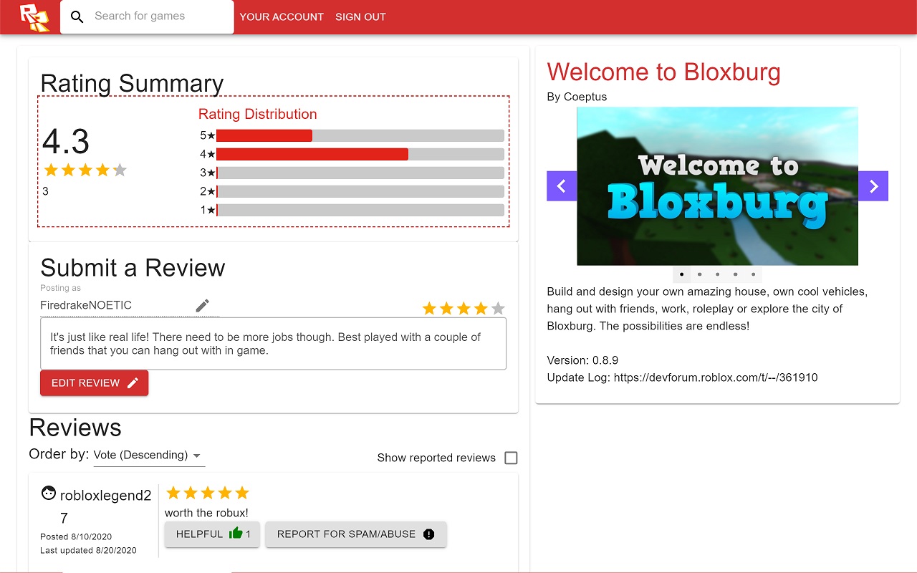
Task: Click 'By Coeptus' author text
Action: (577, 97)
